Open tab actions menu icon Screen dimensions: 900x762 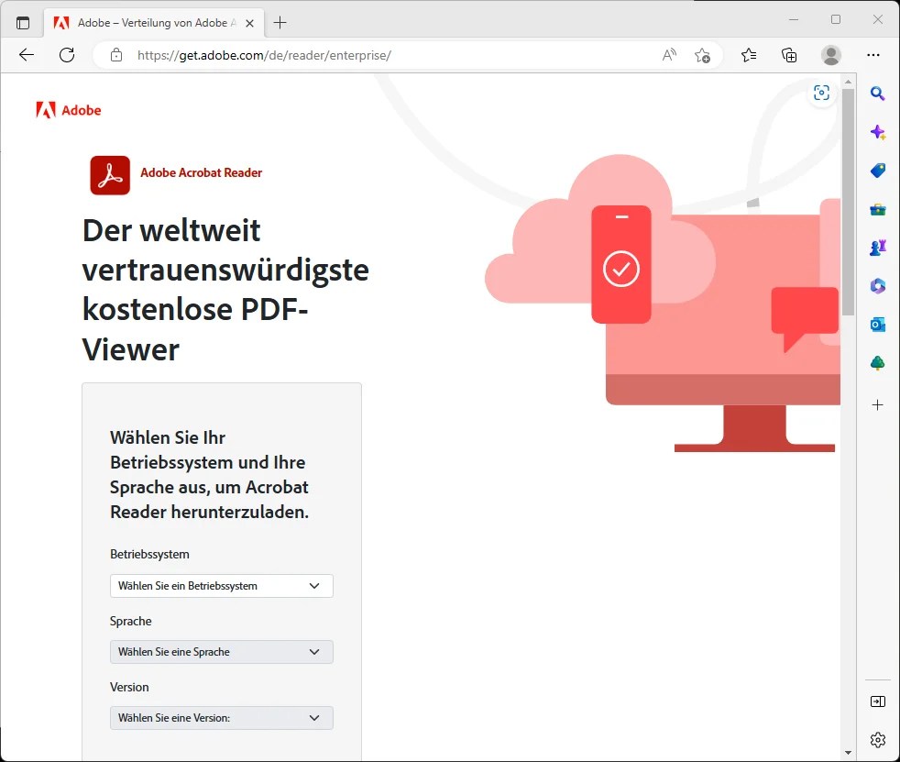(x=23, y=23)
